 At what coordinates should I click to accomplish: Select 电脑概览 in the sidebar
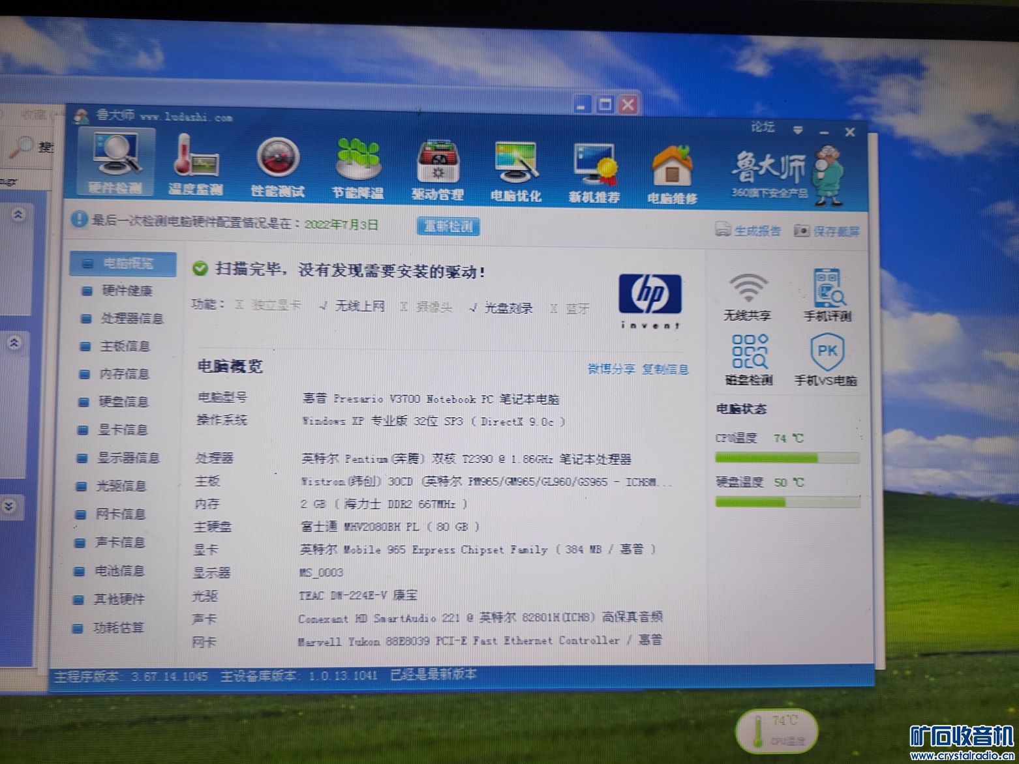pyautogui.click(x=123, y=263)
